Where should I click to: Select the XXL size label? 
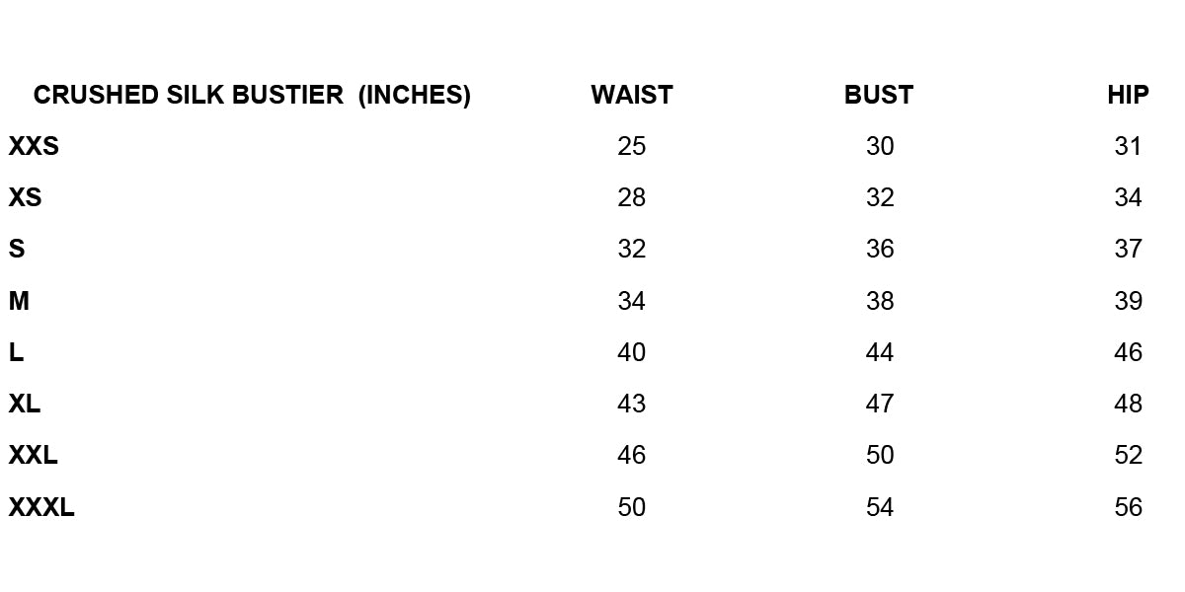point(34,455)
